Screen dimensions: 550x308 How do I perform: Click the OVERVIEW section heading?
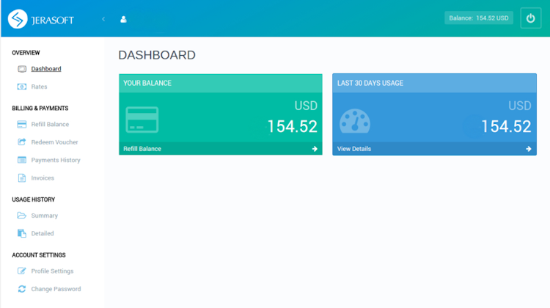26,53
